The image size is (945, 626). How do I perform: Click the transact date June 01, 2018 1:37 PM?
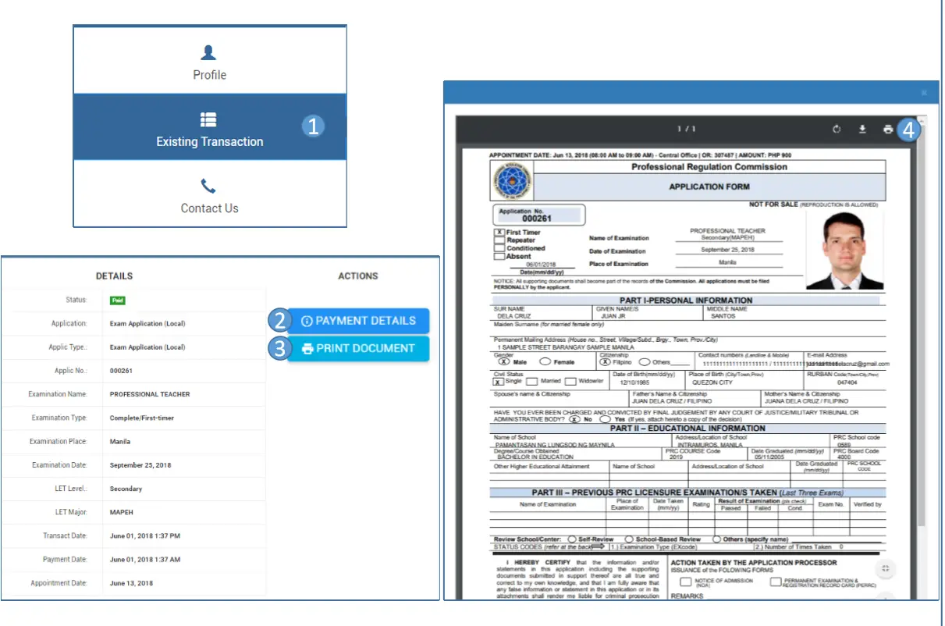145,535
